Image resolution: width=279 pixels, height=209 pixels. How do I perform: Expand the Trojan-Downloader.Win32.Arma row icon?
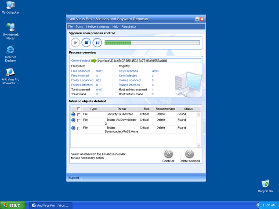tap(72, 128)
